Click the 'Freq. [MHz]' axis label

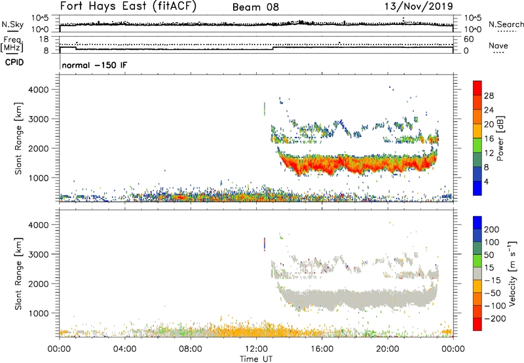coord(12,45)
